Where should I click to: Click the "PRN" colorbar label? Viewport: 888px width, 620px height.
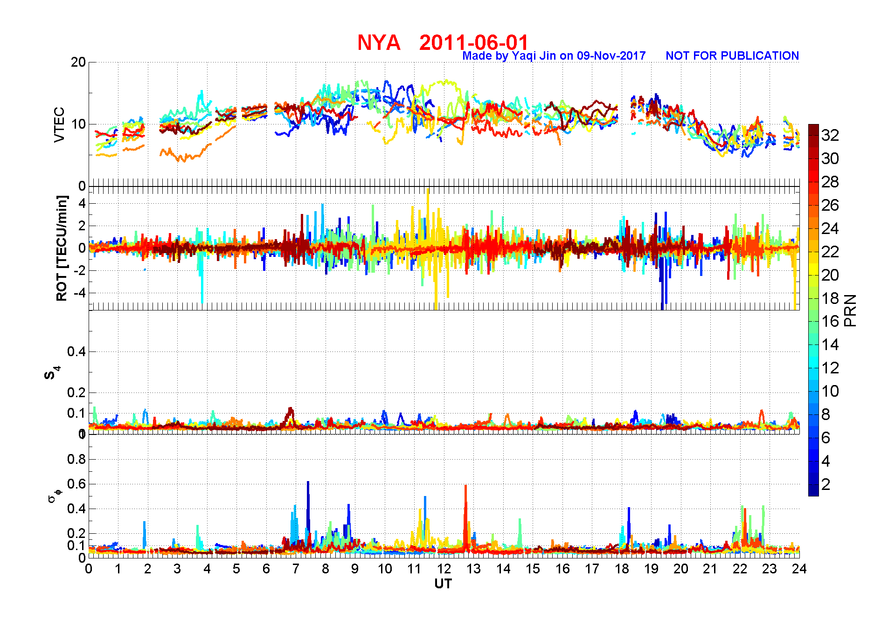(850, 310)
